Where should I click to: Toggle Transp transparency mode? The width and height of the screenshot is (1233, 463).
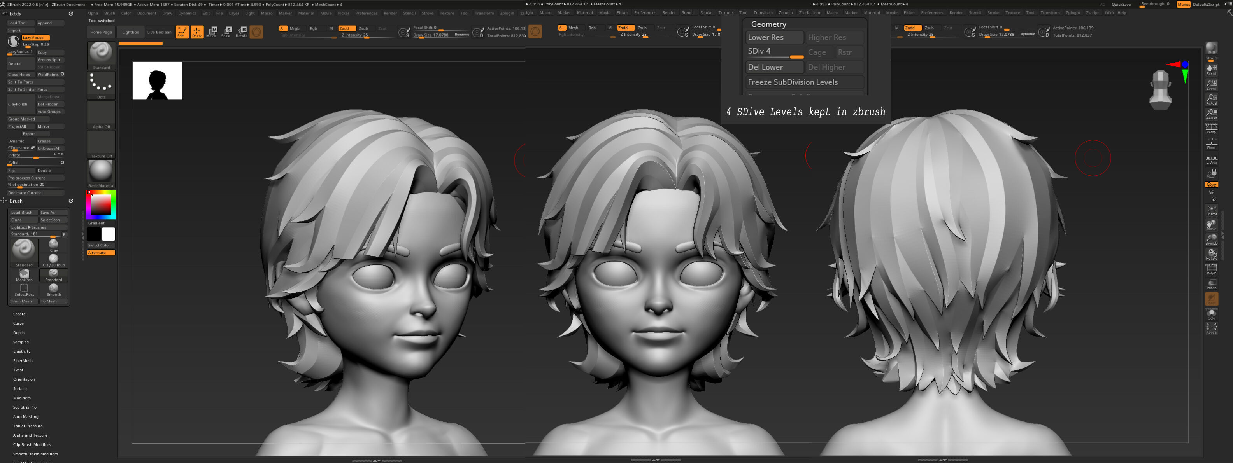pyautogui.click(x=1212, y=284)
